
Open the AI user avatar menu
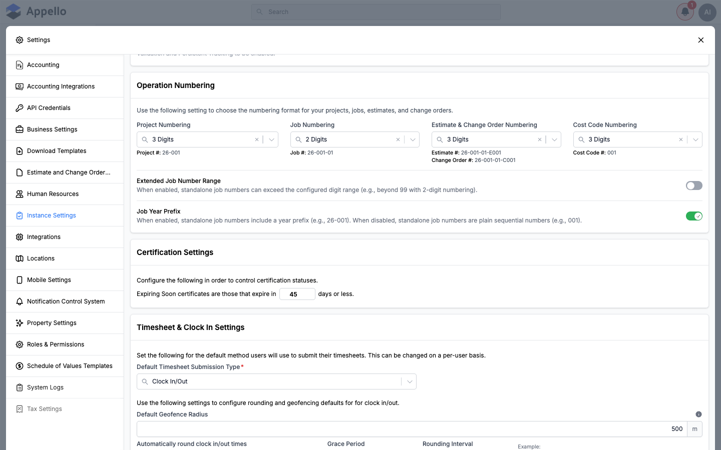coord(707,12)
